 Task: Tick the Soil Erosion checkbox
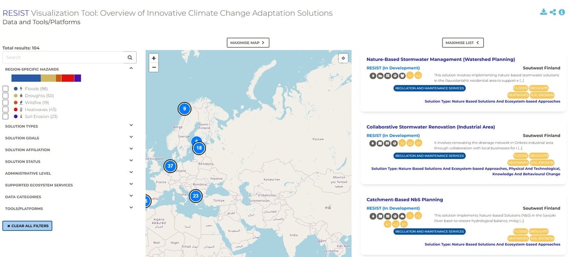coord(6,116)
